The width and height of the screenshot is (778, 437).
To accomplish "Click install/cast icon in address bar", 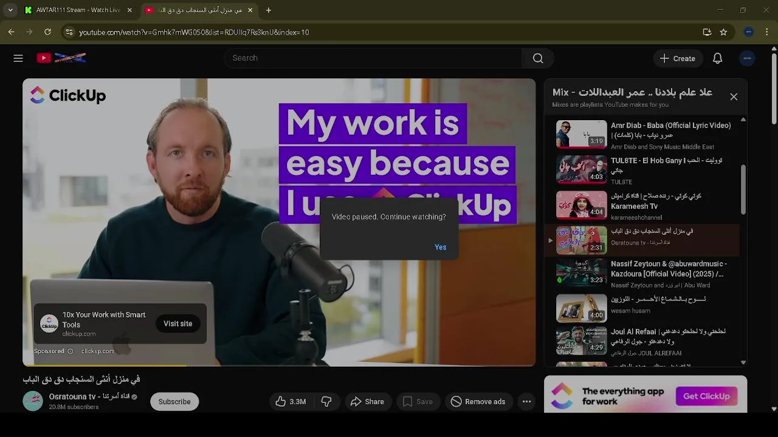I will pos(707,32).
